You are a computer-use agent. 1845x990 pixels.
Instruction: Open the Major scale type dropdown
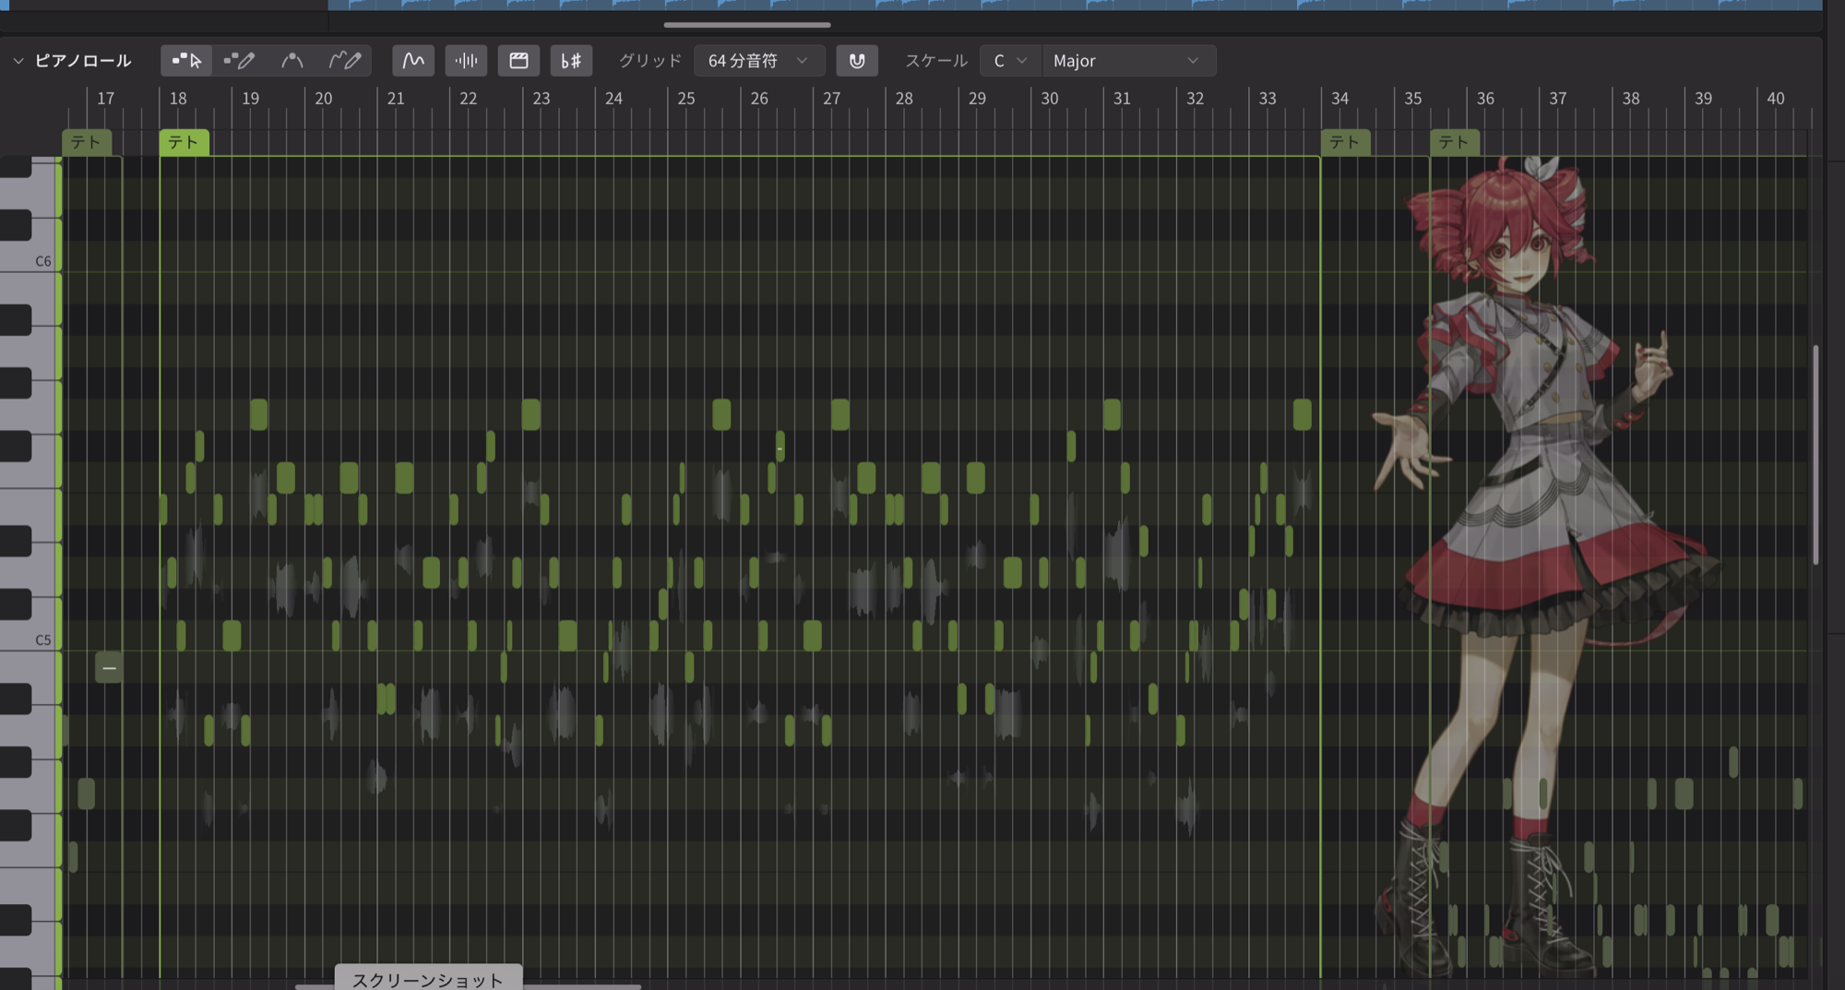1128,61
